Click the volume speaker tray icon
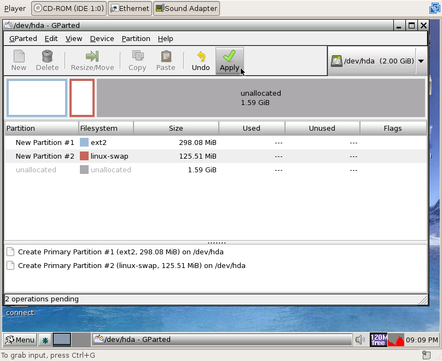 point(360,340)
